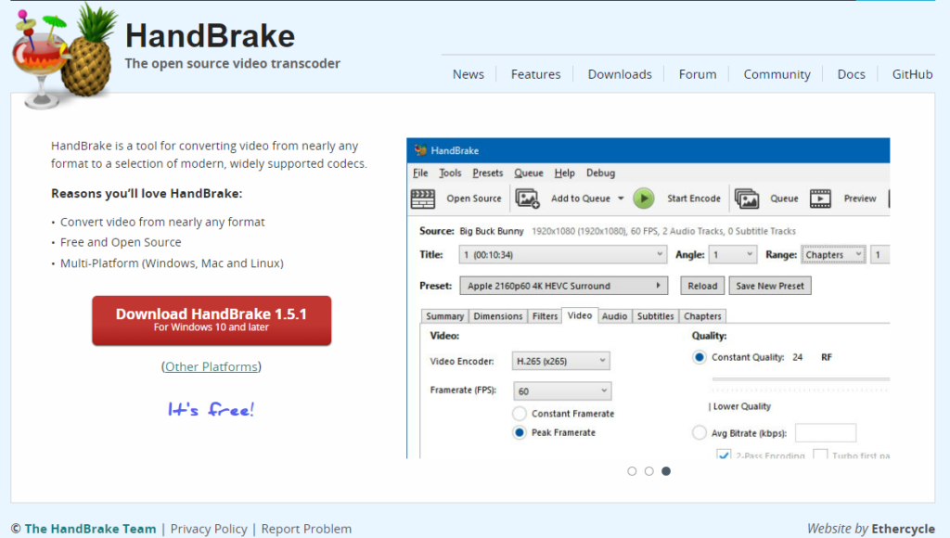The image size is (950, 538).
Task: Show the first carousel slide dot
Action: click(x=632, y=471)
